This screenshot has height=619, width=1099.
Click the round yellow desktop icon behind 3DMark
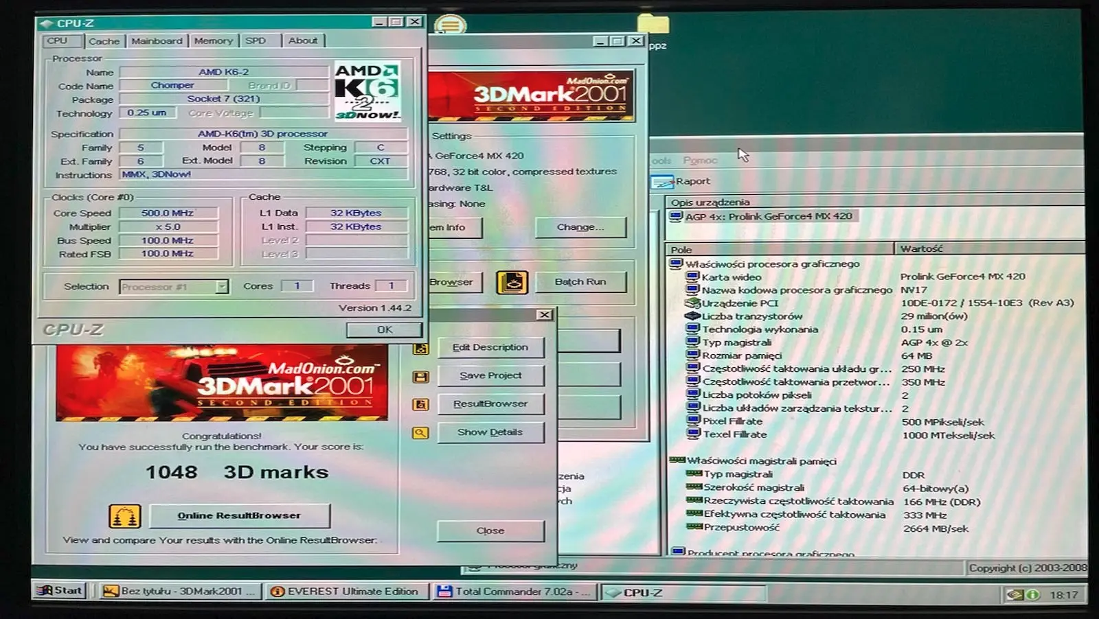click(x=451, y=26)
